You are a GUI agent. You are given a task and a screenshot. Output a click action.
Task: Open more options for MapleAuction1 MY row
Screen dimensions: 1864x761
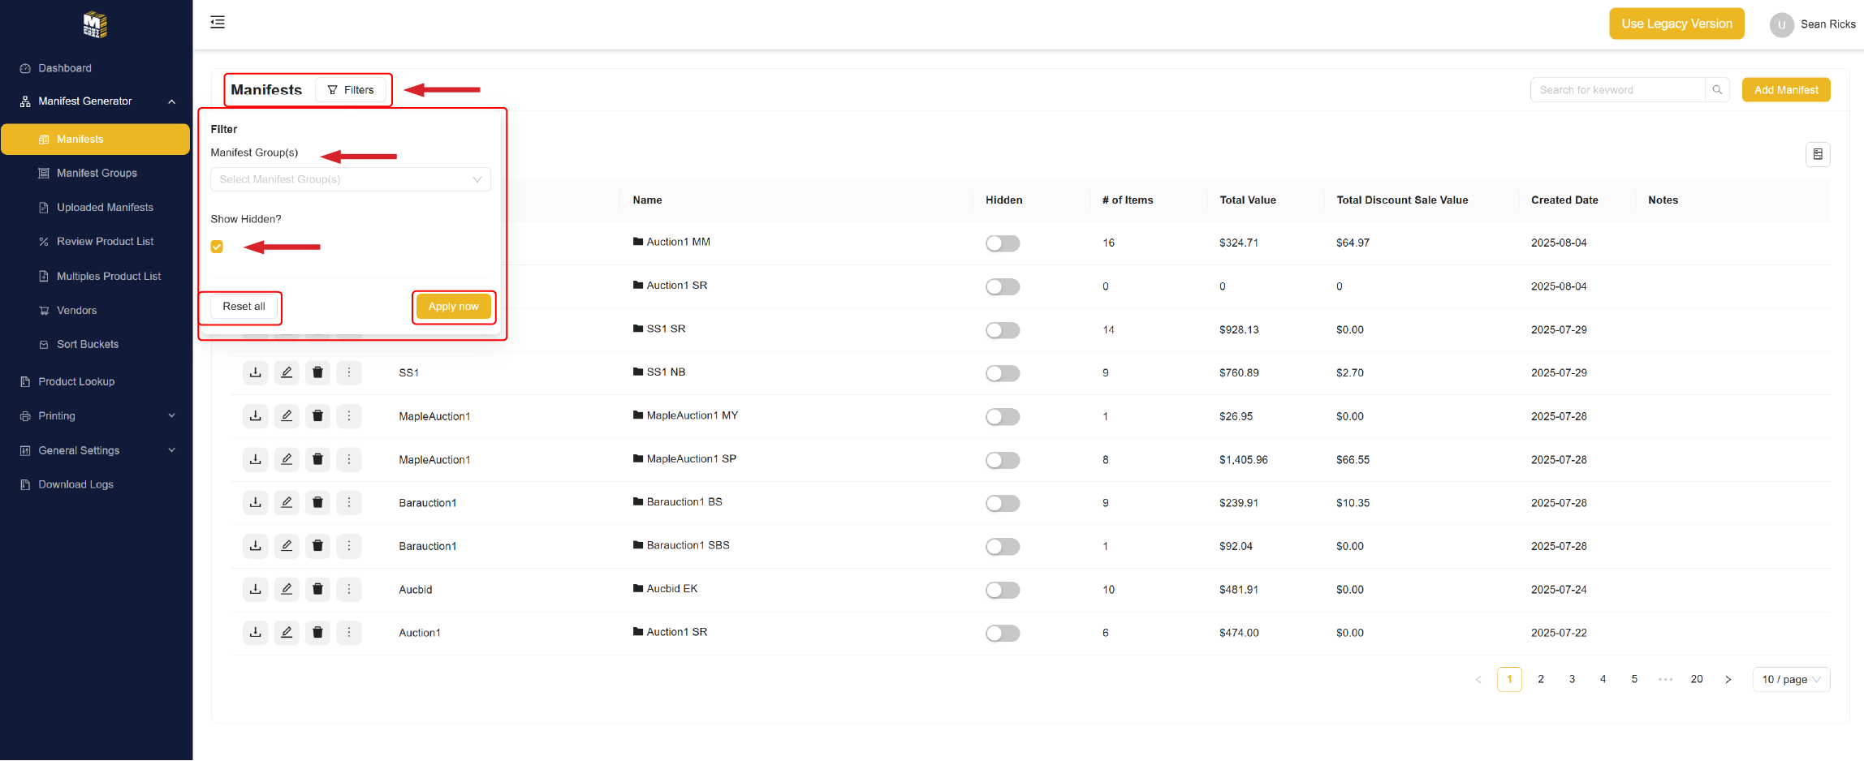349,416
